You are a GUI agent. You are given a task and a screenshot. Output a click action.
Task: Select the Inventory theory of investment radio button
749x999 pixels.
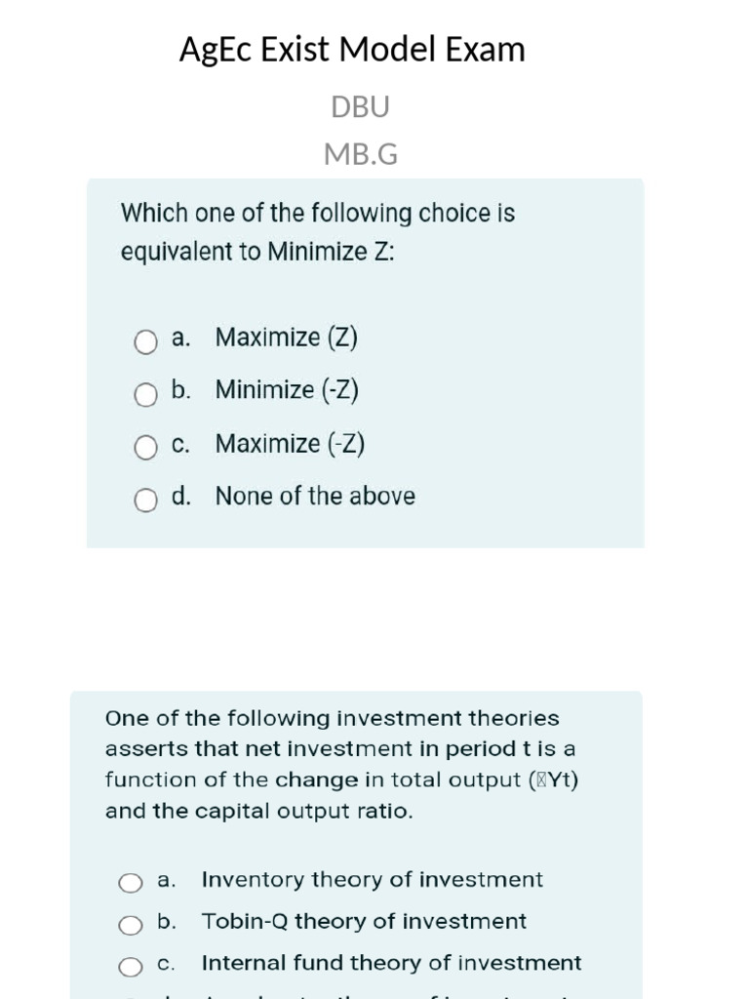[131, 884]
